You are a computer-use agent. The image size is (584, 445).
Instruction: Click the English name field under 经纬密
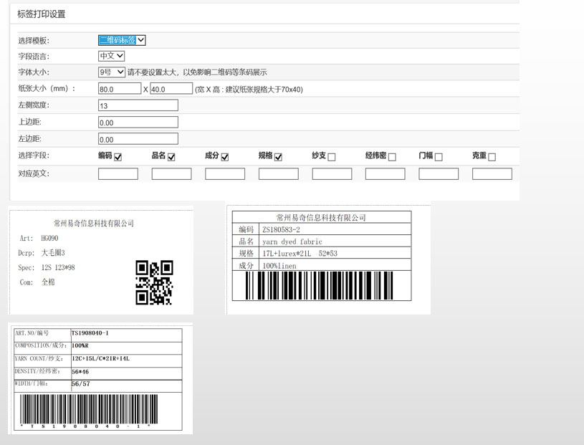tap(385, 174)
